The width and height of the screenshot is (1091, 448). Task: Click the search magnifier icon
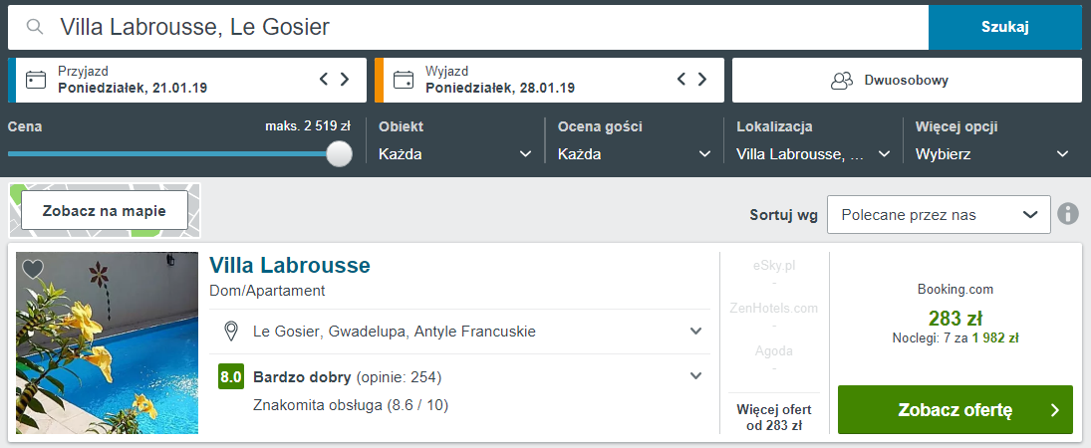coord(34,27)
